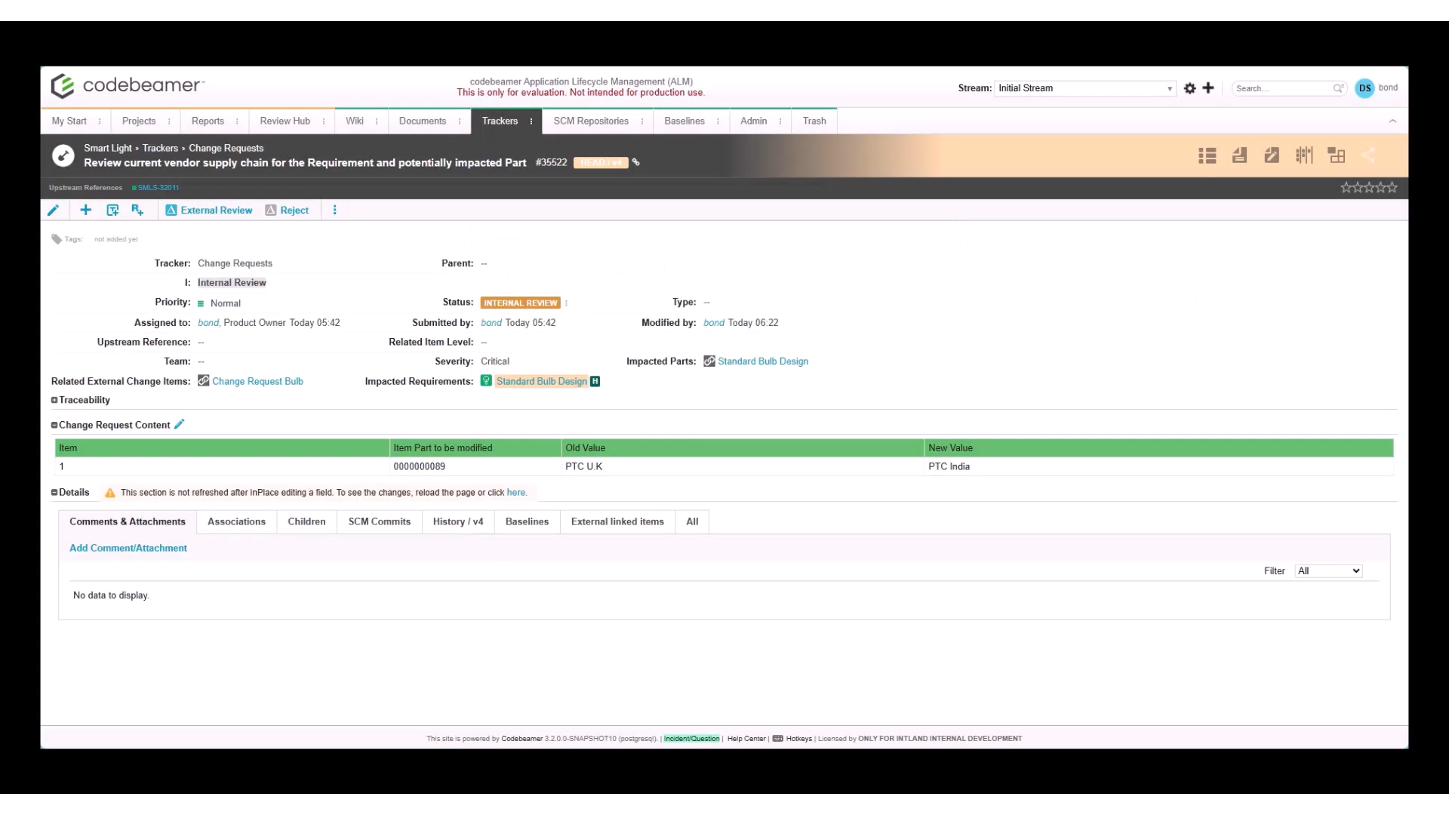Click the Reject transition button
1449x815 pixels.
tap(287, 211)
